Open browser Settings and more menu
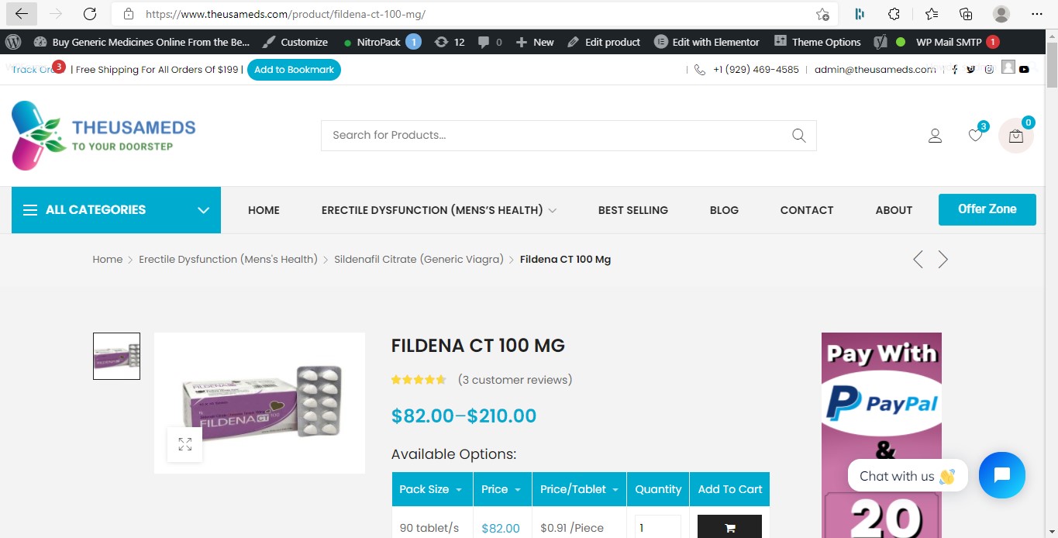The image size is (1058, 538). pyautogui.click(x=1037, y=14)
